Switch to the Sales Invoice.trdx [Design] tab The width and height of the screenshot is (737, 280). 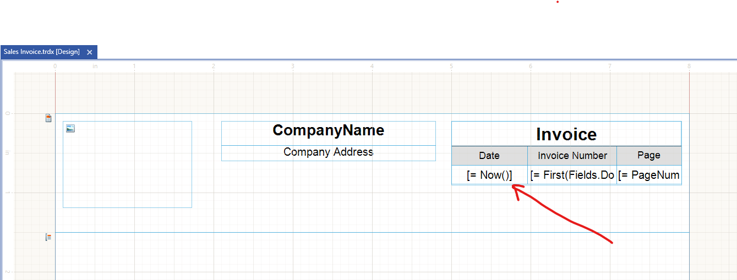tap(42, 52)
